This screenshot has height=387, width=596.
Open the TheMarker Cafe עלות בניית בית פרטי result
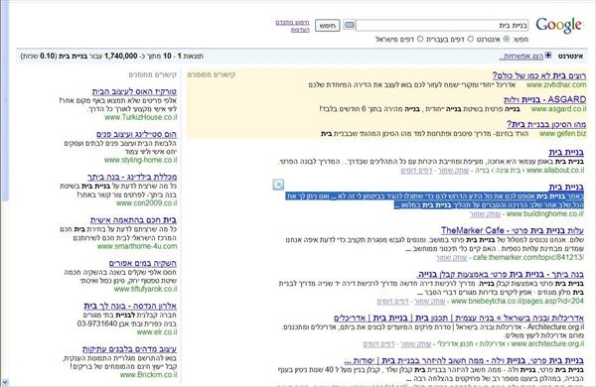(513, 230)
